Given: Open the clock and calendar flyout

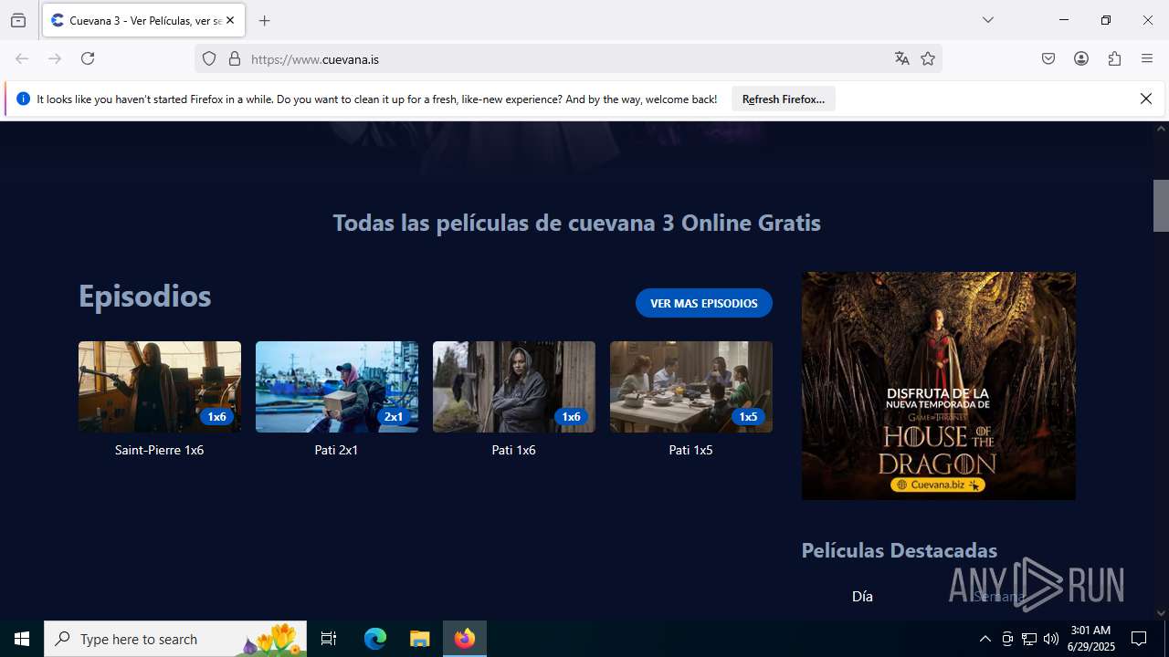Looking at the screenshot, I should tap(1090, 639).
